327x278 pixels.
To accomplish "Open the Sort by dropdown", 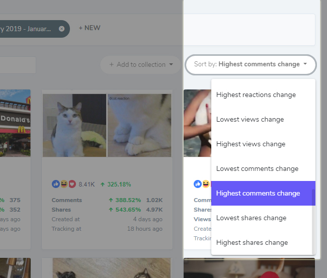I will pos(251,64).
